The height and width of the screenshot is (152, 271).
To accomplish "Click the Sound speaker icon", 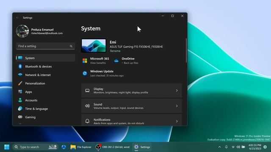I will [88, 106].
